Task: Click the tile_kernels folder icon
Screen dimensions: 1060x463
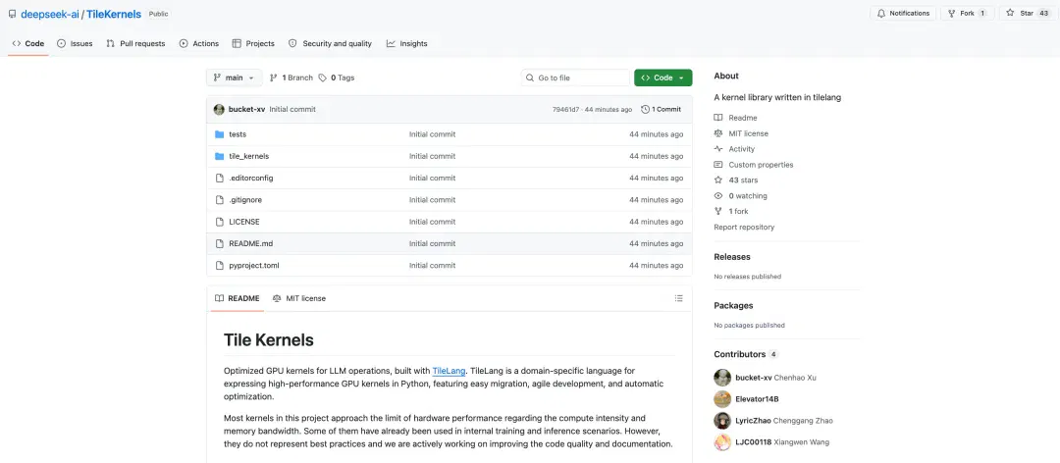Action: [x=219, y=156]
